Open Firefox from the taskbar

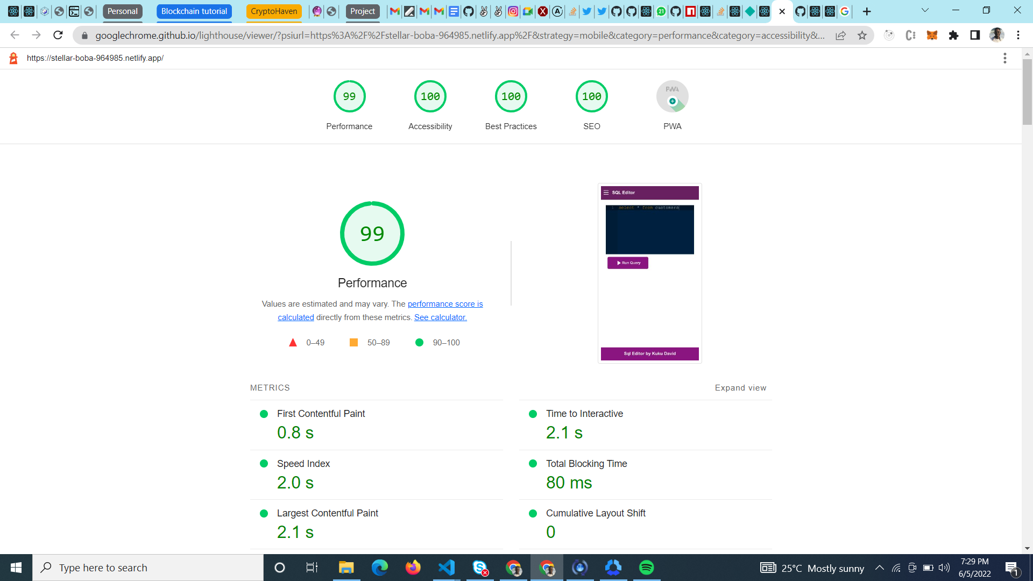pyautogui.click(x=413, y=568)
